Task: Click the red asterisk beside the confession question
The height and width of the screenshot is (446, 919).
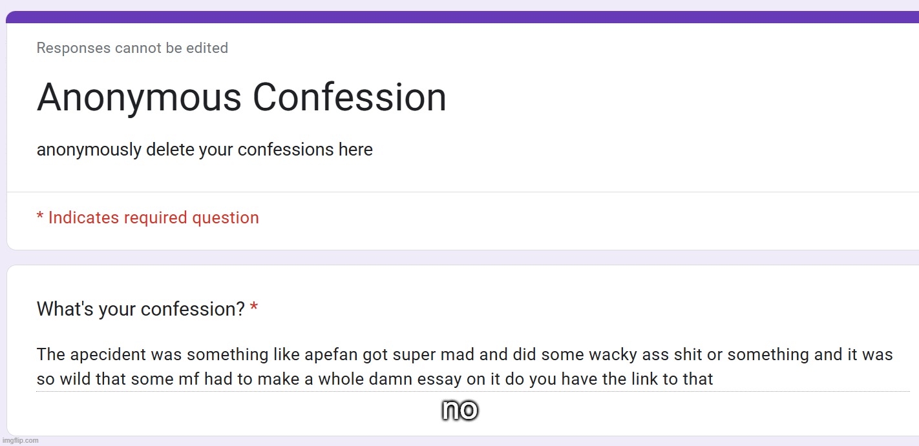Action: tap(254, 309)
